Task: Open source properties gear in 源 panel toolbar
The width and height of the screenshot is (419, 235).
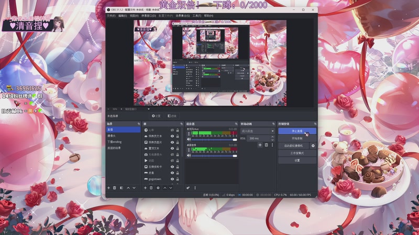Action: (158, 188)
